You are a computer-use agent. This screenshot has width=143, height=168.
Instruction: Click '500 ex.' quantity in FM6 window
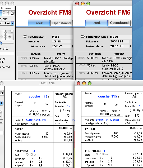pos(92,65)
